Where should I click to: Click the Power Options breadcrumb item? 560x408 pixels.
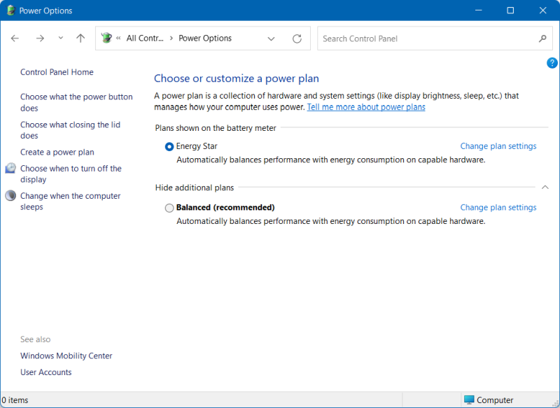click(206, 38)
